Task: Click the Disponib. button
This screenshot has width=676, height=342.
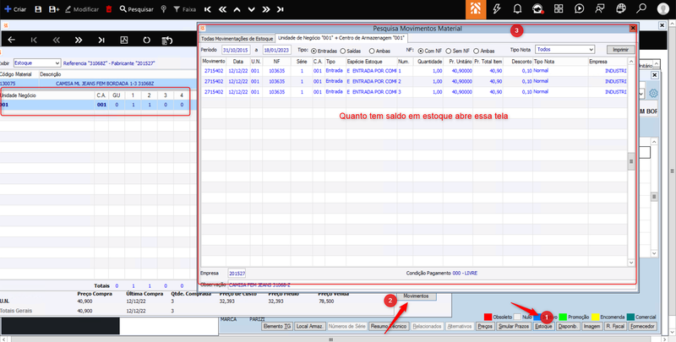Action: tap(568, 327)
